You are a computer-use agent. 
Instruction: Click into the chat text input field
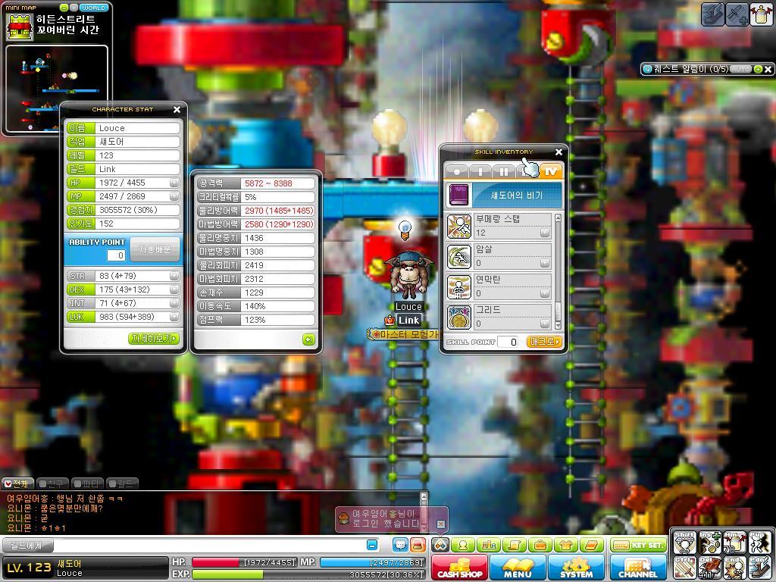208,546
